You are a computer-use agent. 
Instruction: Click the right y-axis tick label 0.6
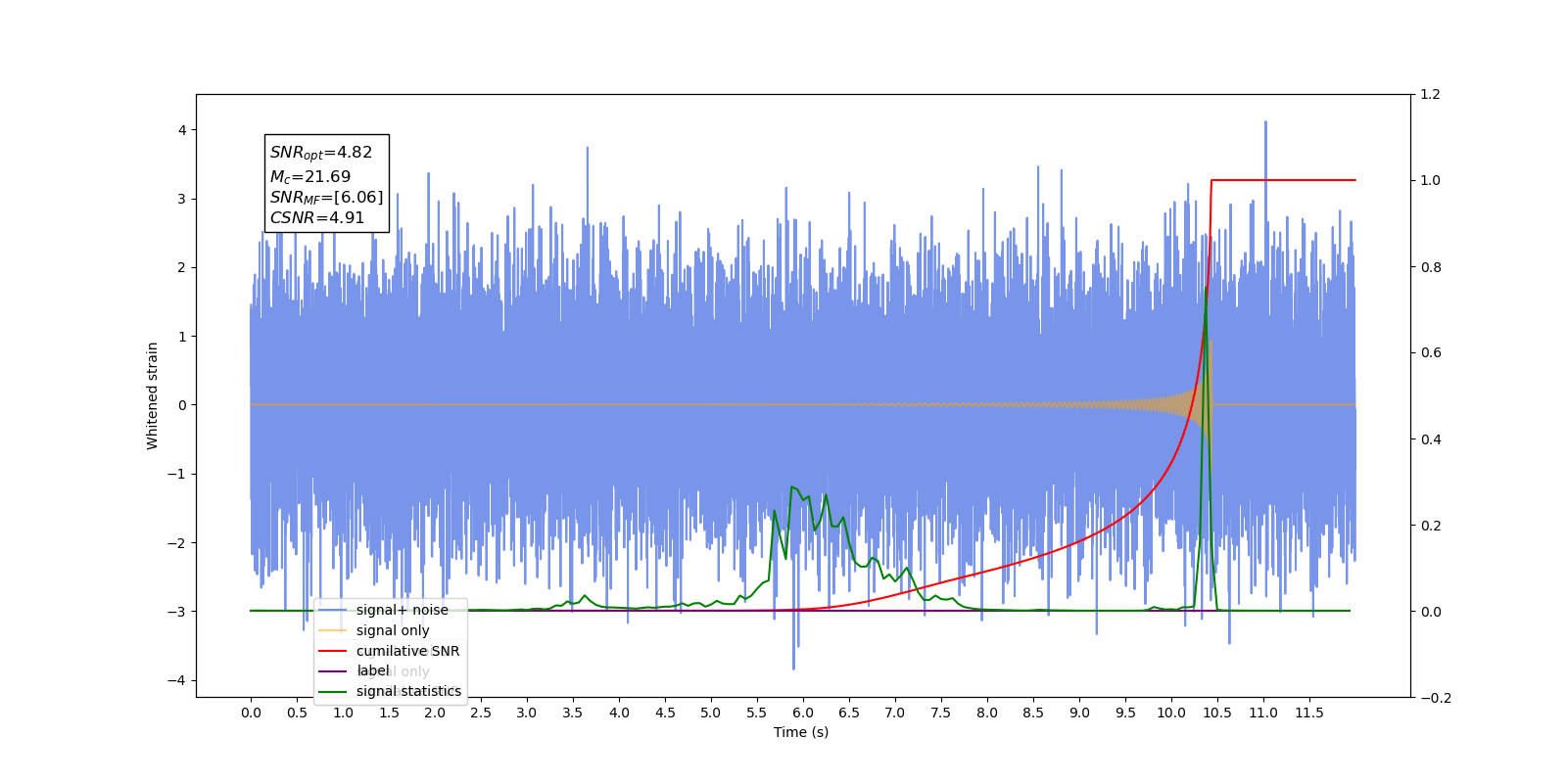coord(1430,353)
